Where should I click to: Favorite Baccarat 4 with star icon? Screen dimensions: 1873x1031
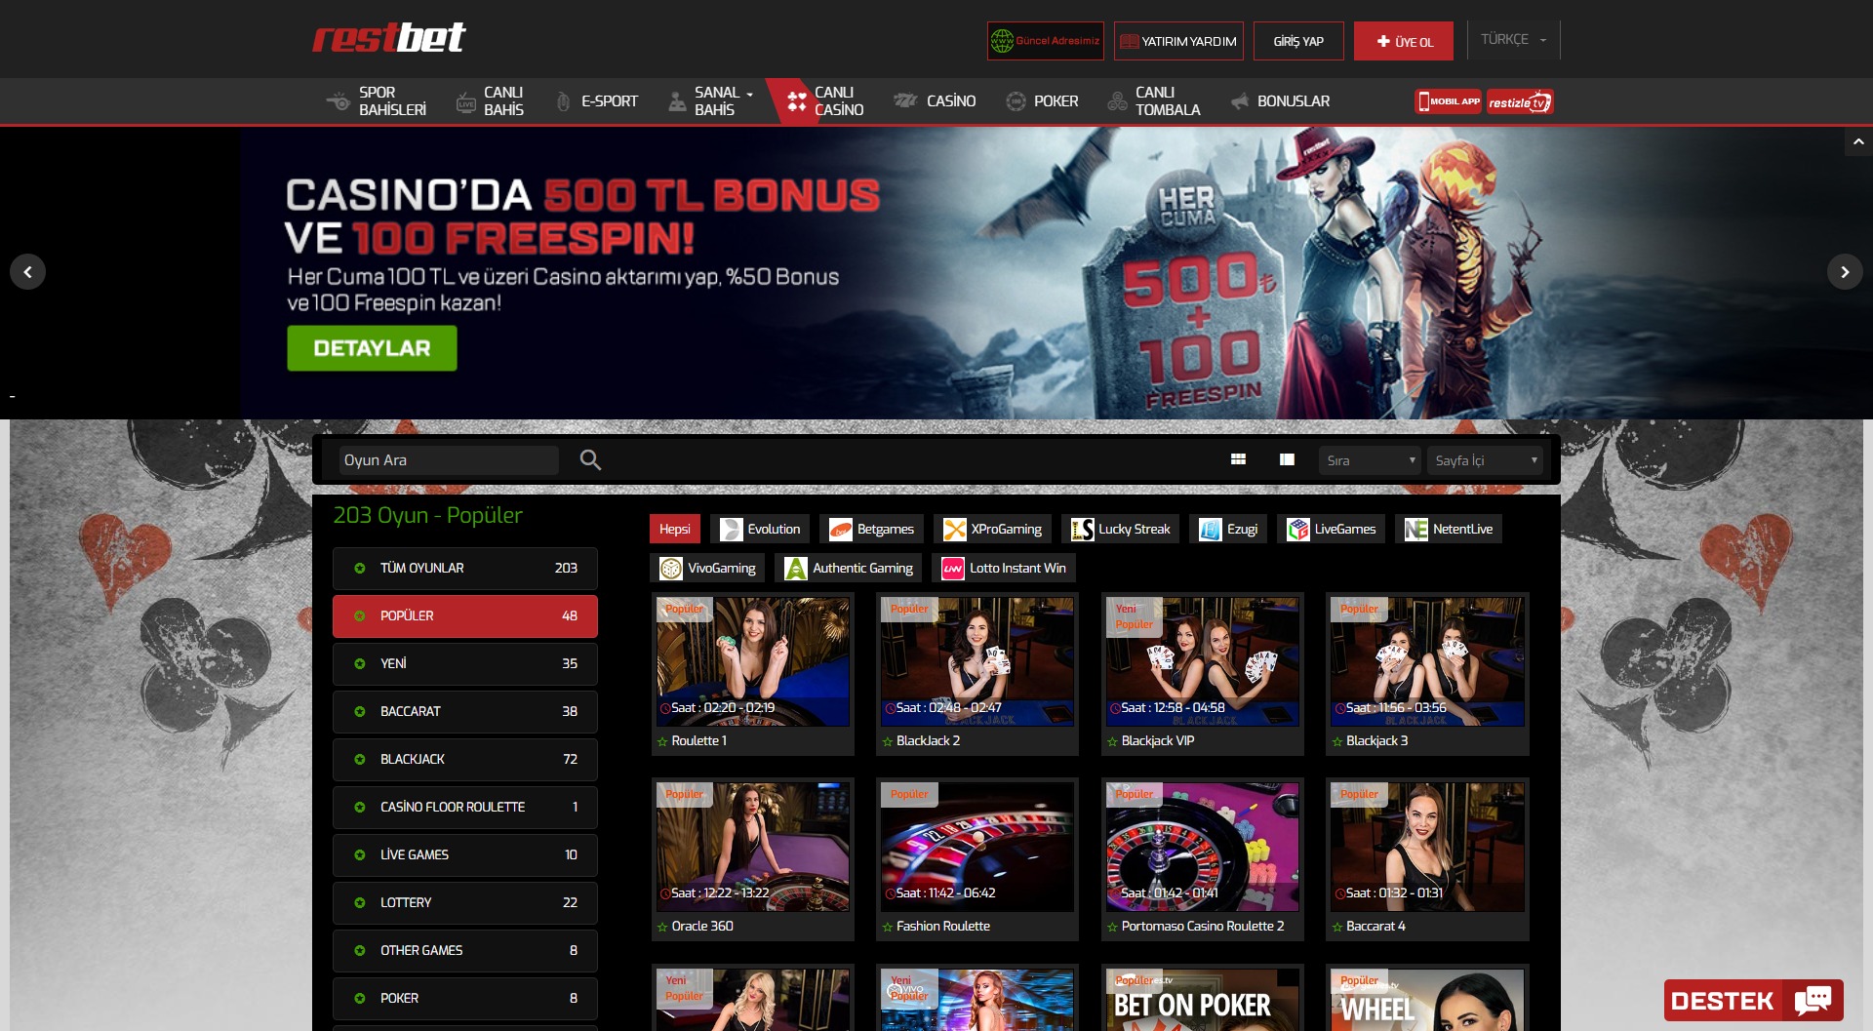click(x=1337, y=928)
